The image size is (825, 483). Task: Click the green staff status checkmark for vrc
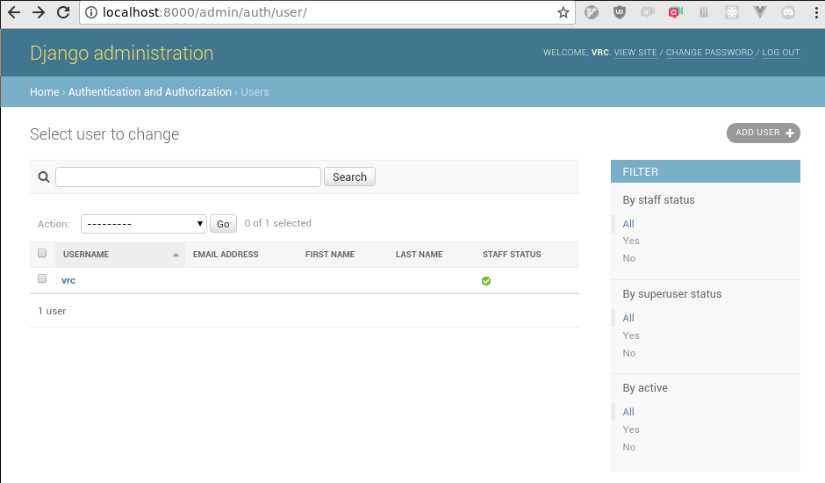point(486,281)
